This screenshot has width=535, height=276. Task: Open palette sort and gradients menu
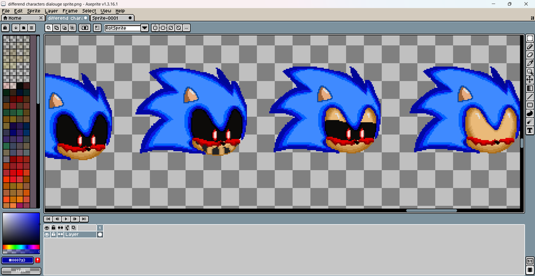pos(15,28)
